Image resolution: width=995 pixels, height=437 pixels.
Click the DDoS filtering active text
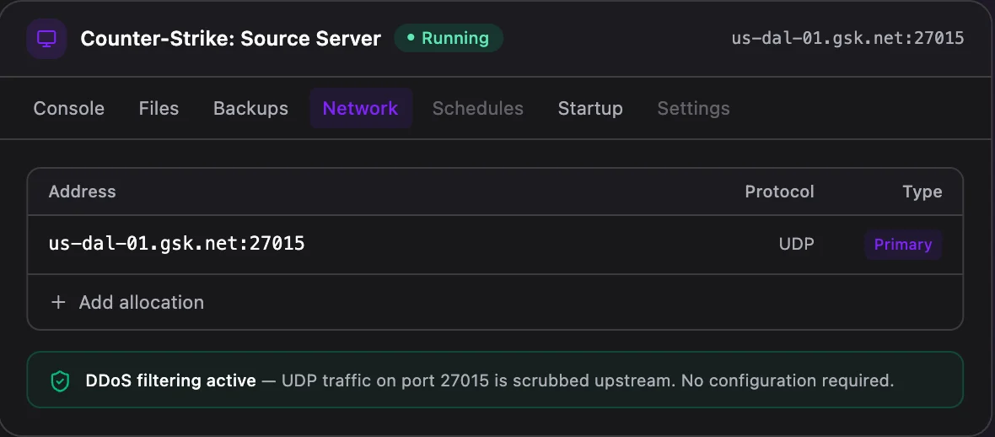[x=170, y=381]
